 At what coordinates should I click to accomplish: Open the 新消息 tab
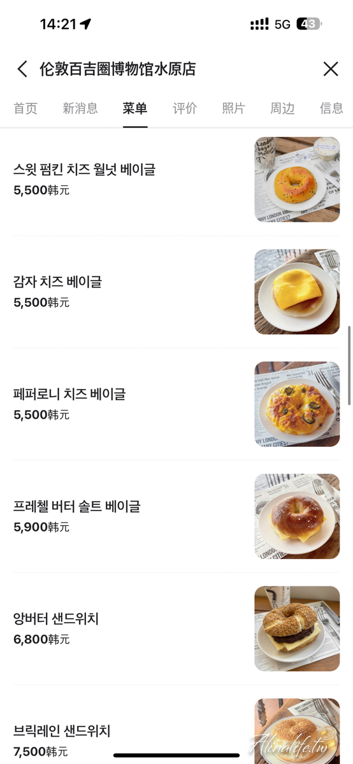click(80, 108)
